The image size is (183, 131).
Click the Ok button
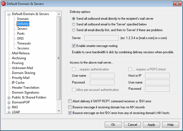(113, 125)
